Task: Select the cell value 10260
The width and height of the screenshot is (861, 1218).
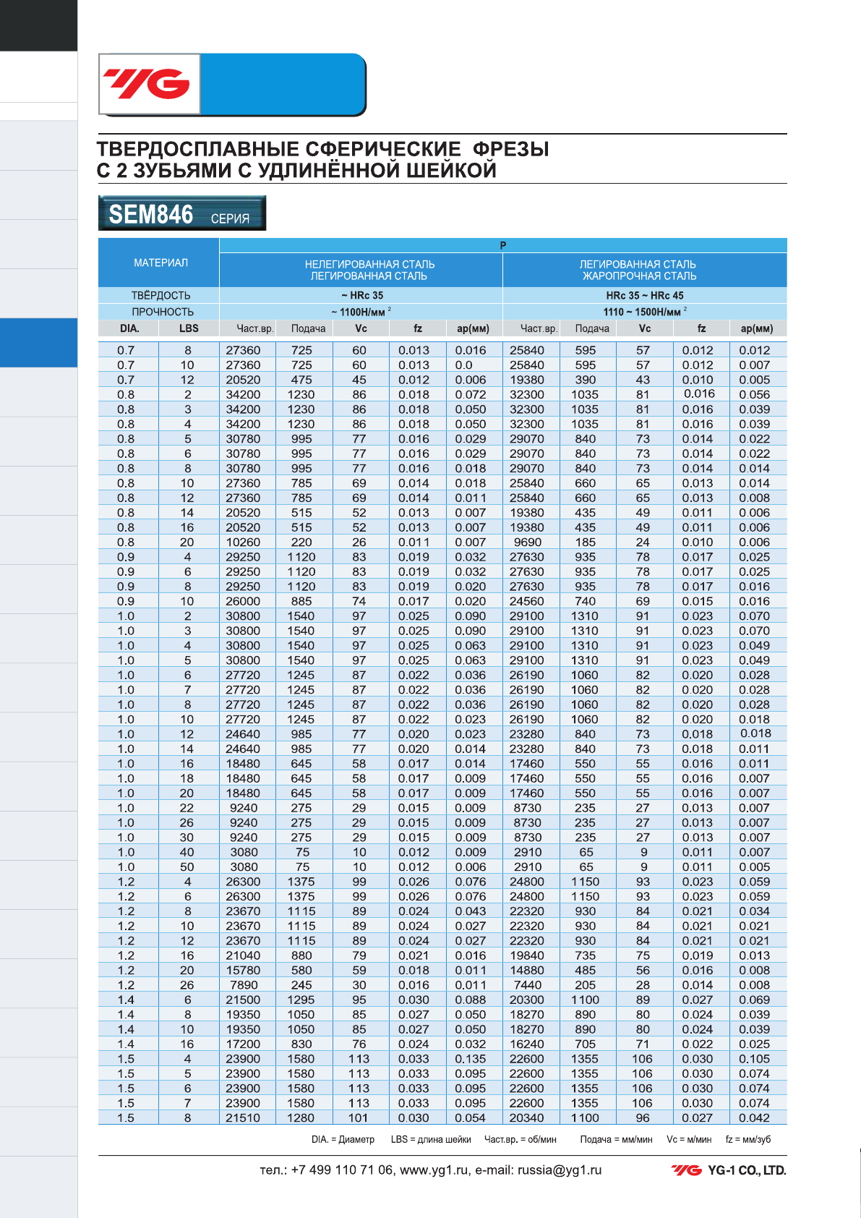Action: click(x=243, y=542)
